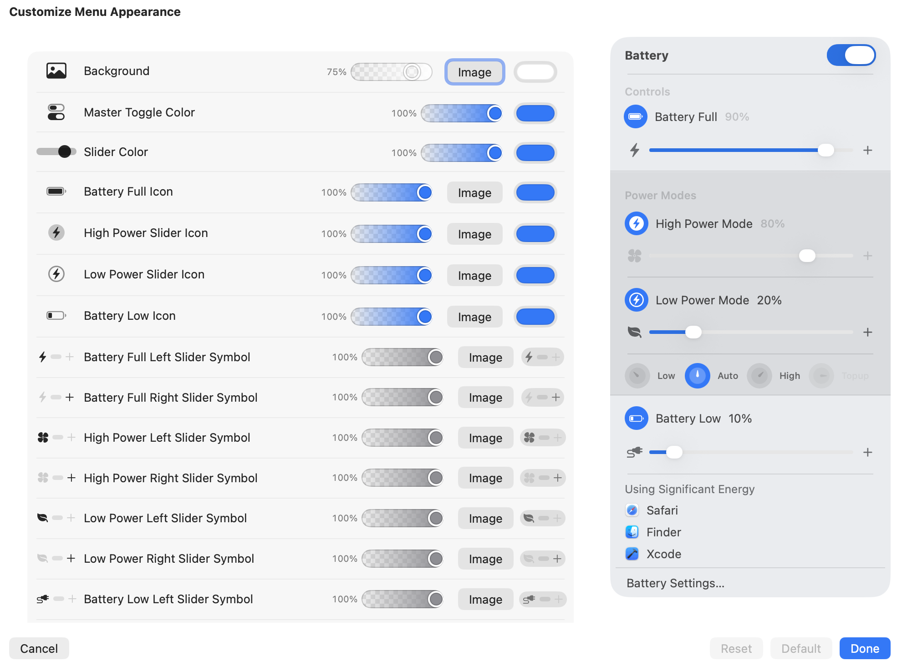Click Image button for Battery Full Icon
Image resolution: width=897 pixels, height=666 pixels.
pyautogui.click(x=474, y=192)
